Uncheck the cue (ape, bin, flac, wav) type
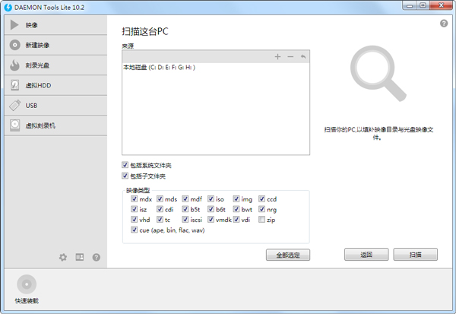The image size is (456, 314). [134, 230]
